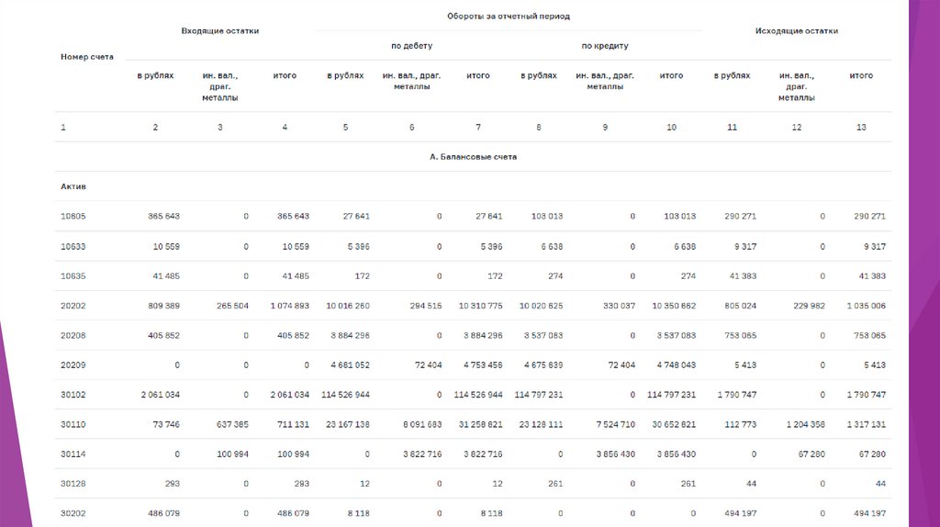Click the cell with value 1 035 006

tap(866, 306)
